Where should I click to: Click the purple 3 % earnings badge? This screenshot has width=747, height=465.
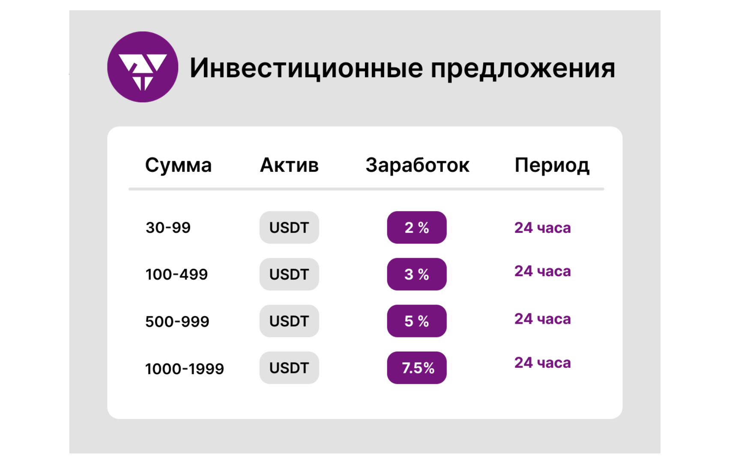(x=417, y=274)
